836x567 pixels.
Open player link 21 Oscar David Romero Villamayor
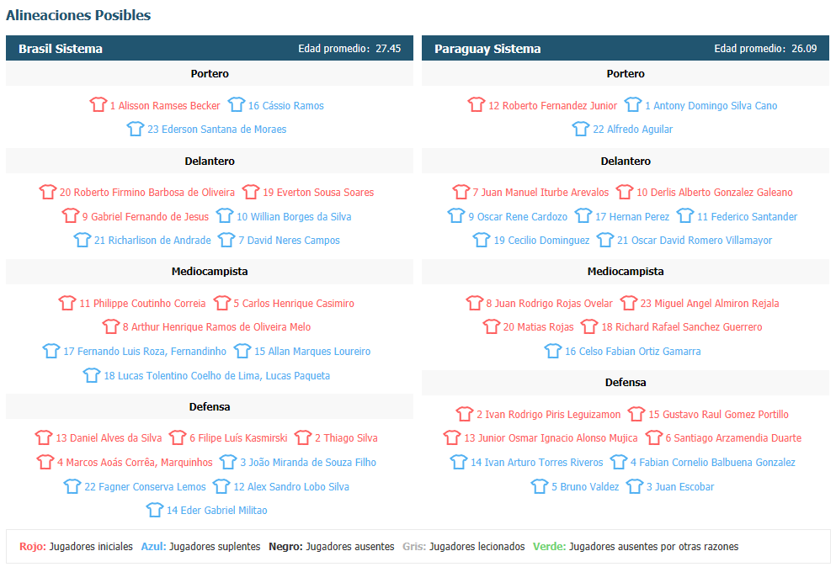point(695,241)
